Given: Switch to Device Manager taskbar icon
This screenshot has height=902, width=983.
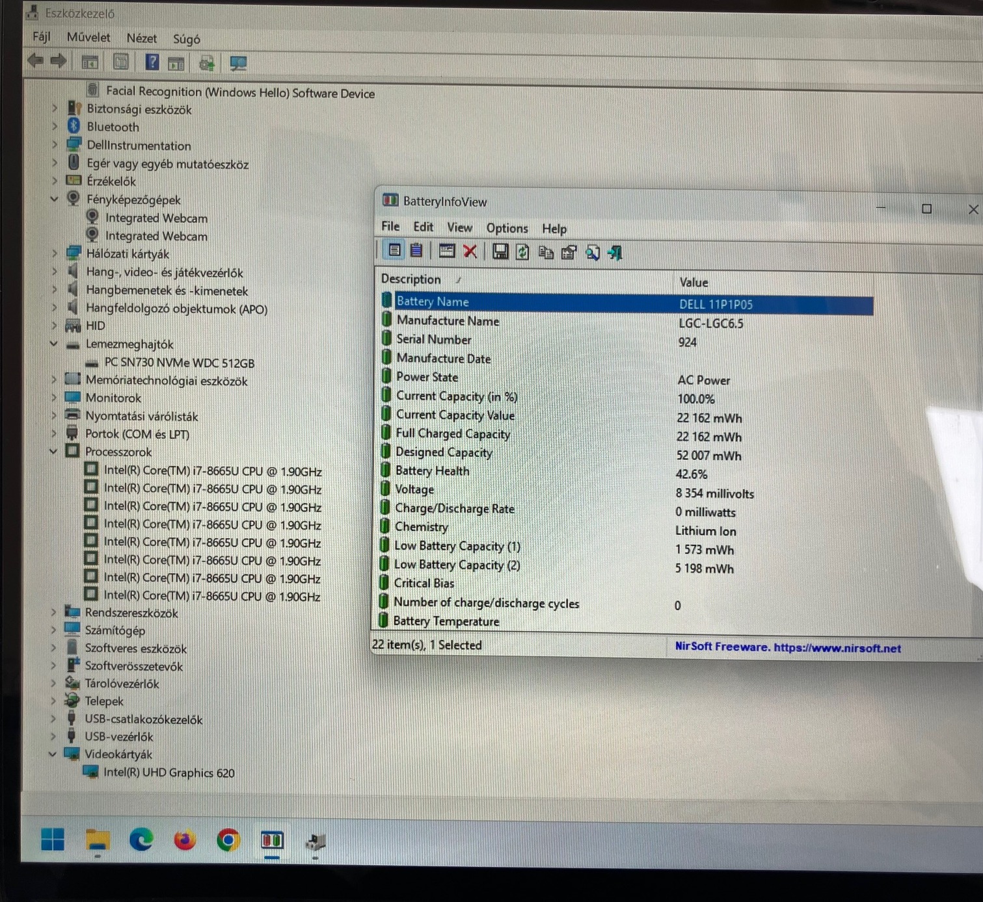Looking at the screenshot, I should tap(316, 842).
